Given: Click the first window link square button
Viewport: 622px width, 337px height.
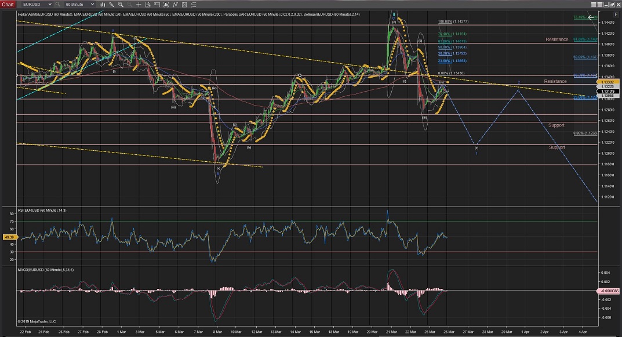Looking at the screenshot, I should coord(594,5).
